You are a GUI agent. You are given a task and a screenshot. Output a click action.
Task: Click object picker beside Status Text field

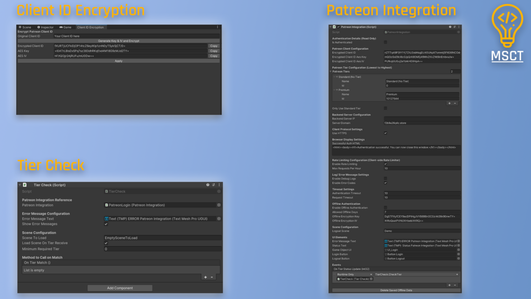coord(459,246)
